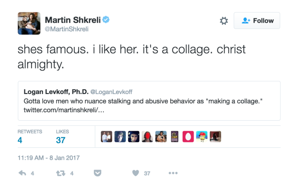Like the tweet with heart icon
Viewport: 298px width, 181px height.
(135, 173)
